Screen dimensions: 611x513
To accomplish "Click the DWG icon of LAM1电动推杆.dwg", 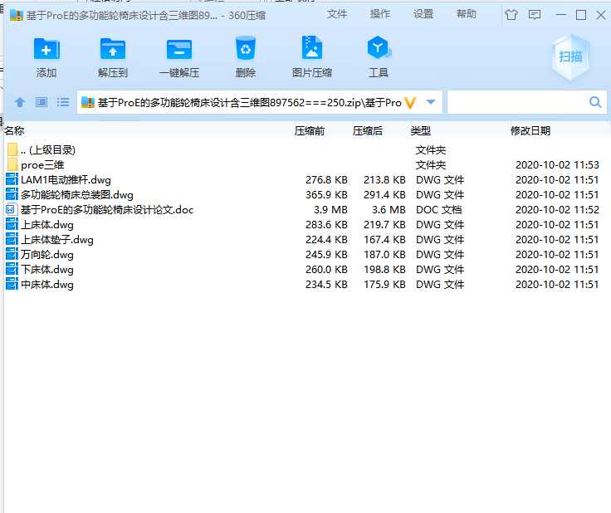I will coord(12,179).
